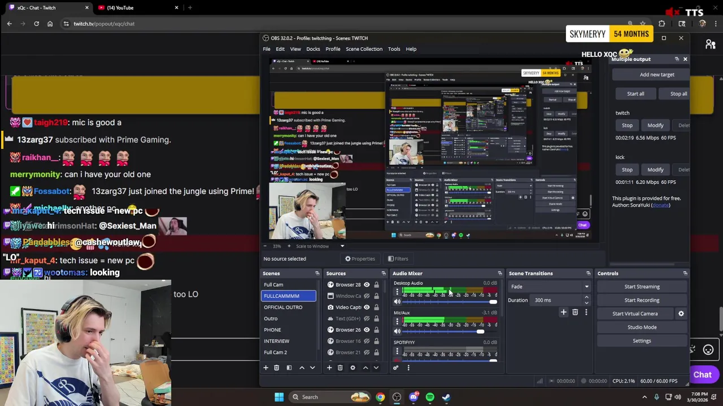723x406 pixels.
Task: Delete the selected source with the Sources trash icon
Action: pyautogui.click(x=340, y=368)
